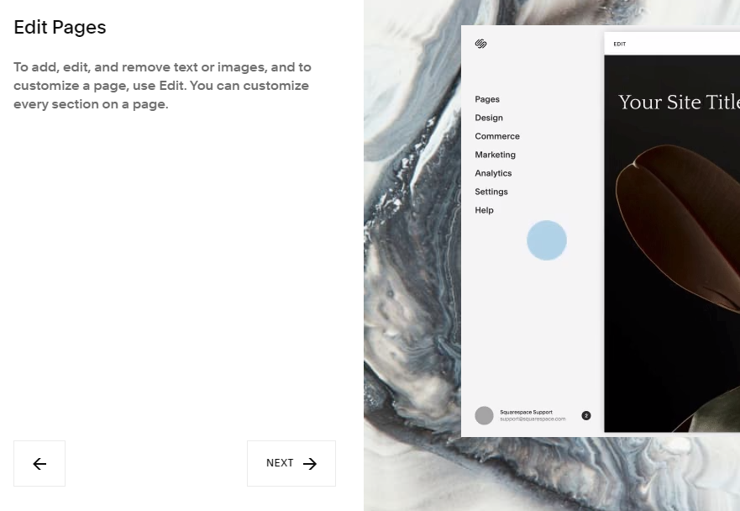Click the Squarespace Support account name
This screenshot has height=511, width=740.
click(526, 413)
